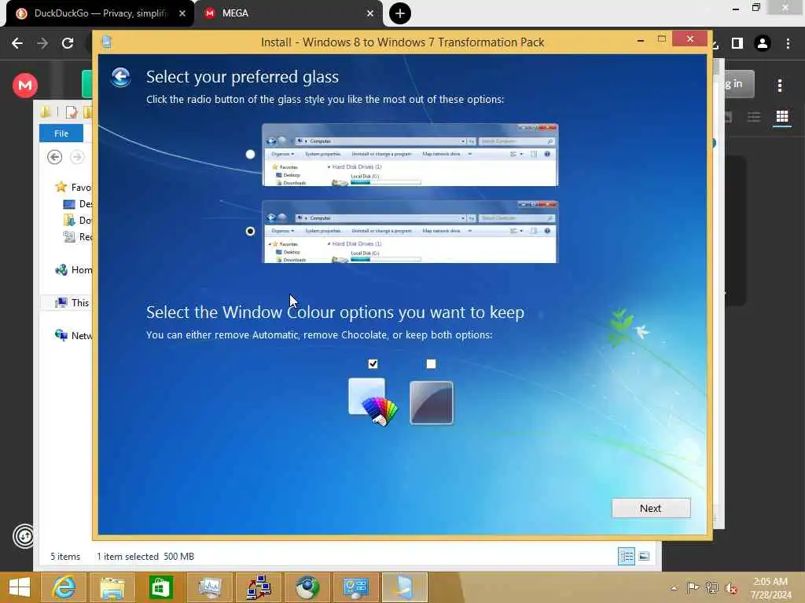Minimize the installer window
The image size is (805, 603).
point(640,41)
